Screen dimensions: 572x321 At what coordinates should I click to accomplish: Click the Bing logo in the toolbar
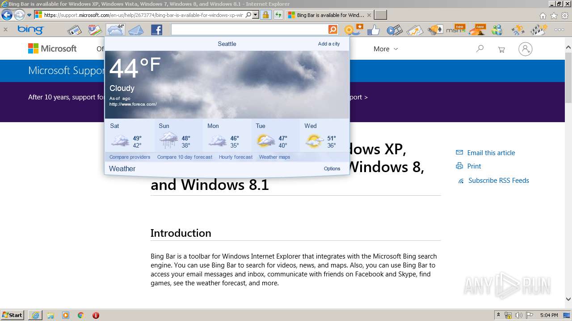(x=30, y=30)
